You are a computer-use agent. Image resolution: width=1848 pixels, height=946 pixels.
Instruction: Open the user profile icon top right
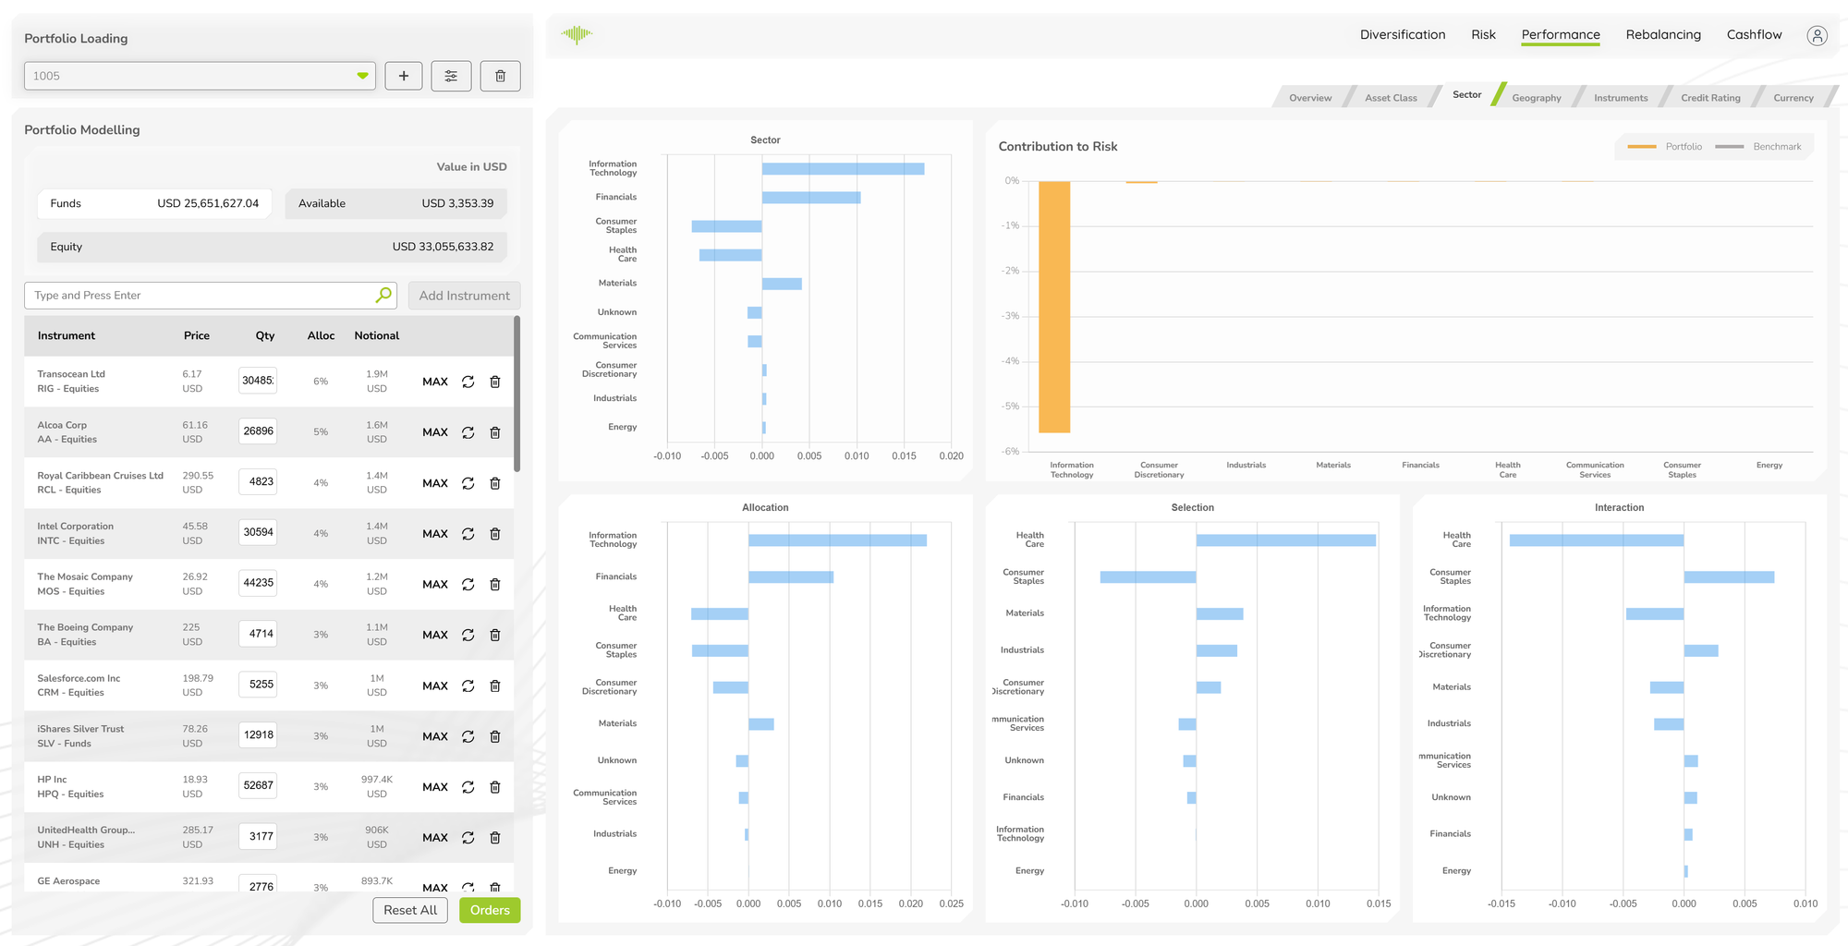(1817, 35)
